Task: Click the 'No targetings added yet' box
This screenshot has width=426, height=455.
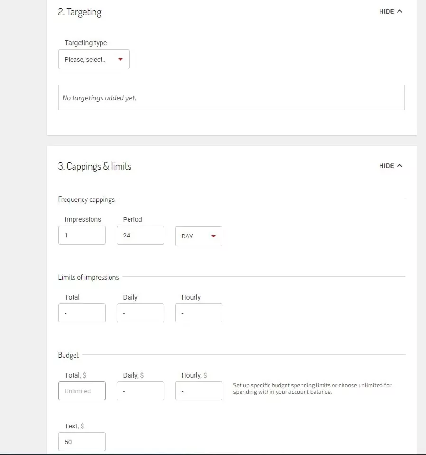Action: click(231, 98)
